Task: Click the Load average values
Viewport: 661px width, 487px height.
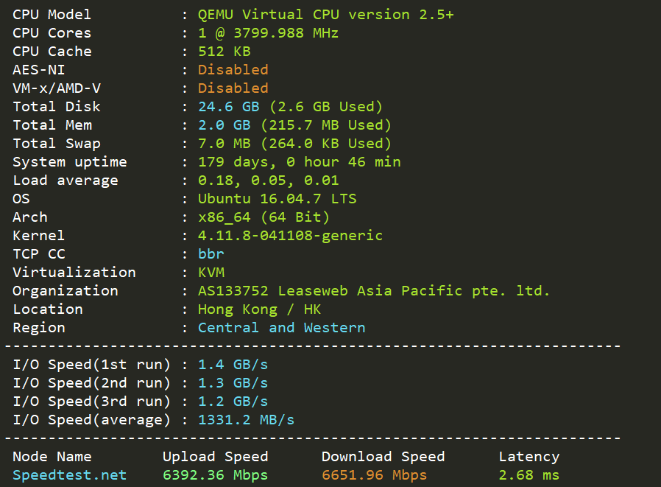Action: click(268, 181)
